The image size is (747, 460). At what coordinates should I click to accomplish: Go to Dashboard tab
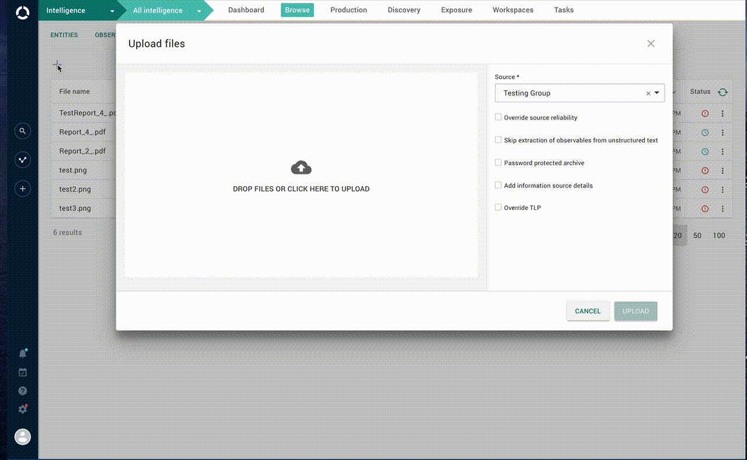[x=246, y=10]
